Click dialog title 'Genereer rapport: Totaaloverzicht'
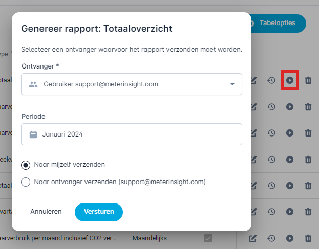The height and width of the screenshot is (249, 319). pyautogui.click(x=97, y=29)
